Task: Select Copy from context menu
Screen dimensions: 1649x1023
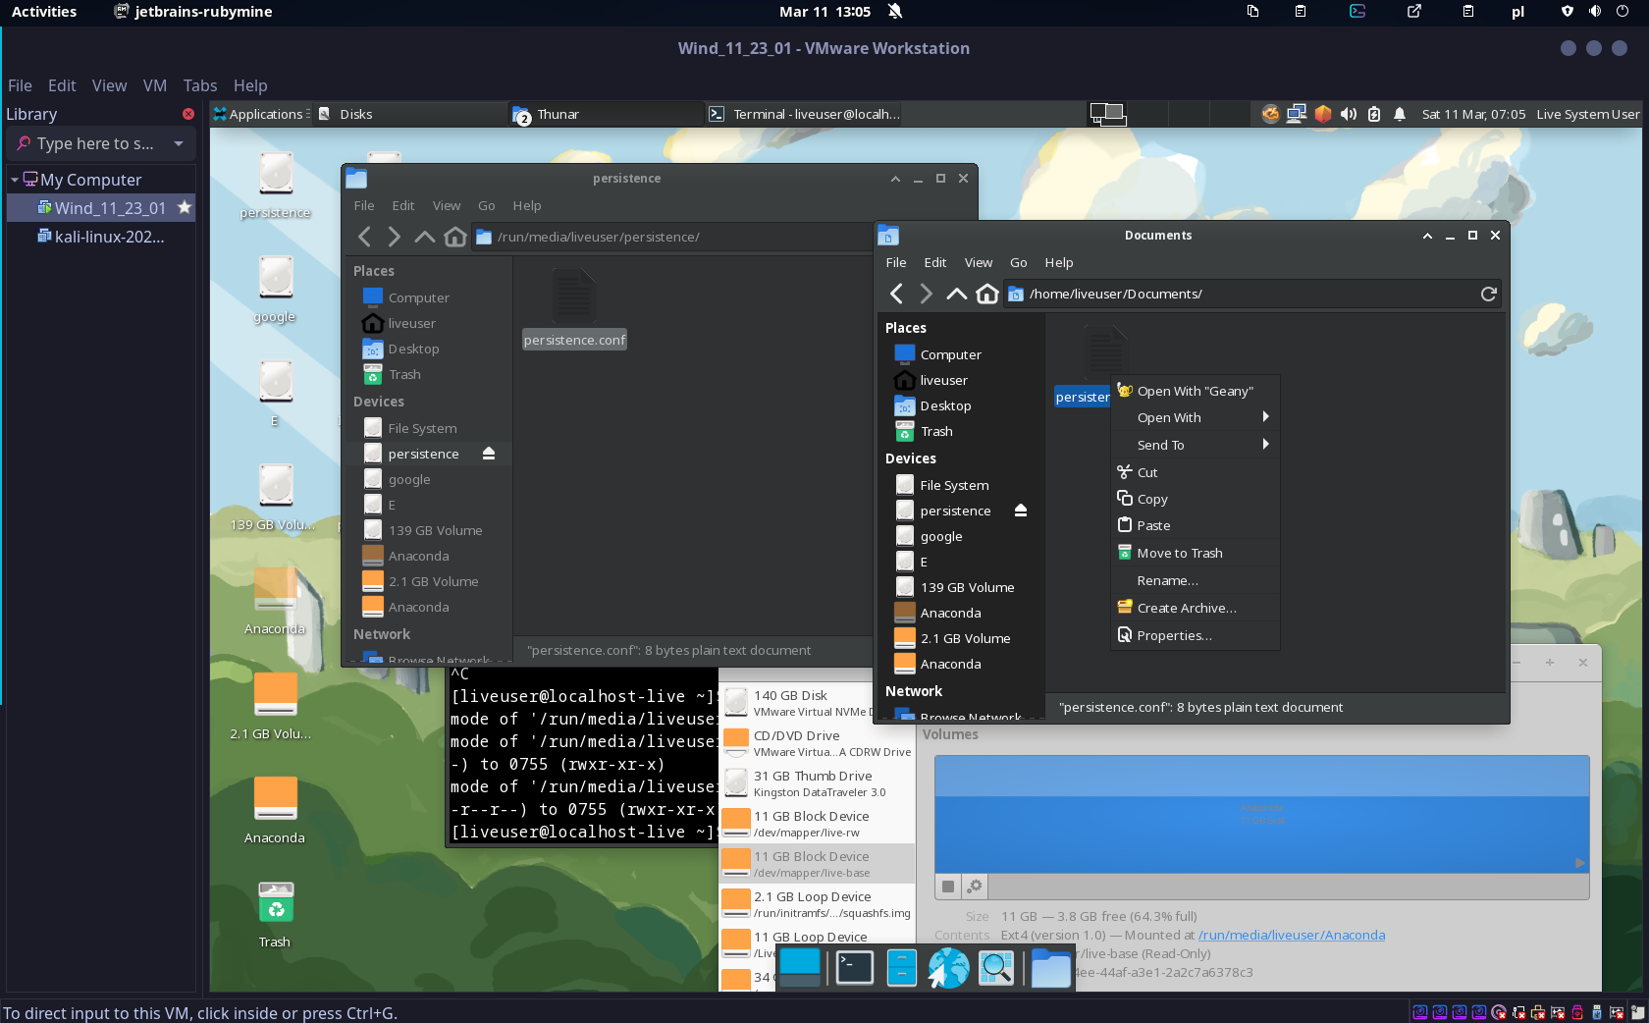Action: [1196, 499]
